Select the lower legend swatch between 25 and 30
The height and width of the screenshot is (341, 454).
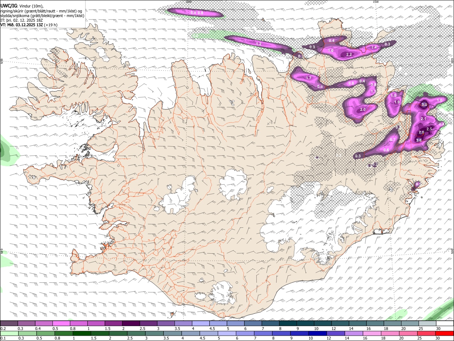426,333
